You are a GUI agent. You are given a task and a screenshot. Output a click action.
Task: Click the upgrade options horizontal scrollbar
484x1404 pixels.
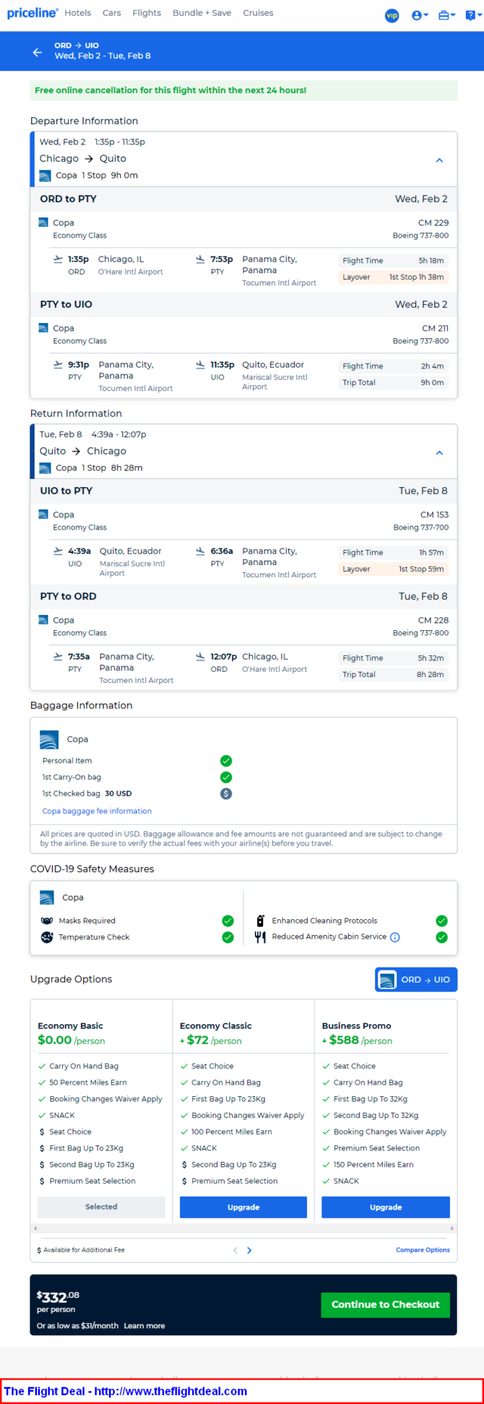pyautogui.click(x=243, y=1228)
